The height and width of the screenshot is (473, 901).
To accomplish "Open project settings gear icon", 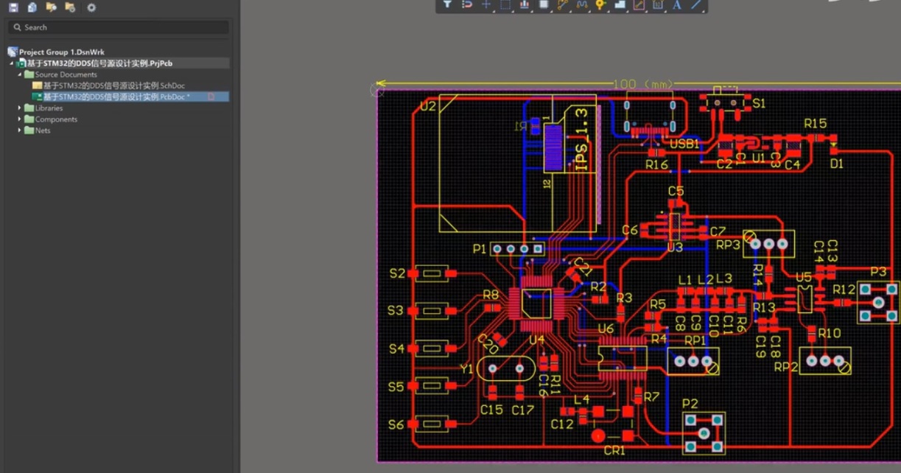I will [x=91, y=7].
